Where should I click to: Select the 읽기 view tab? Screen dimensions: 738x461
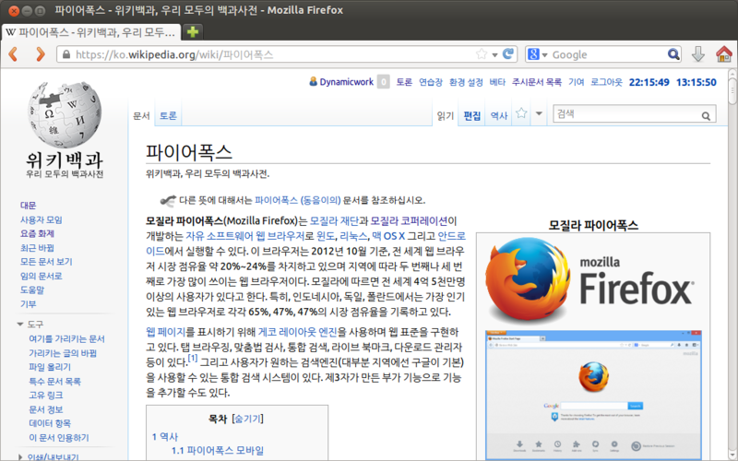click(x=445, y=116)
